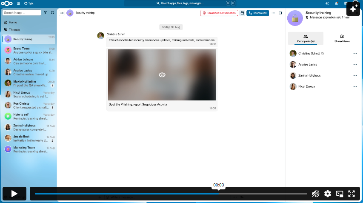The height and width of the screenshot is (203, 363).
Task: Open video player settings gear
Action: click(x=328, y=194)
